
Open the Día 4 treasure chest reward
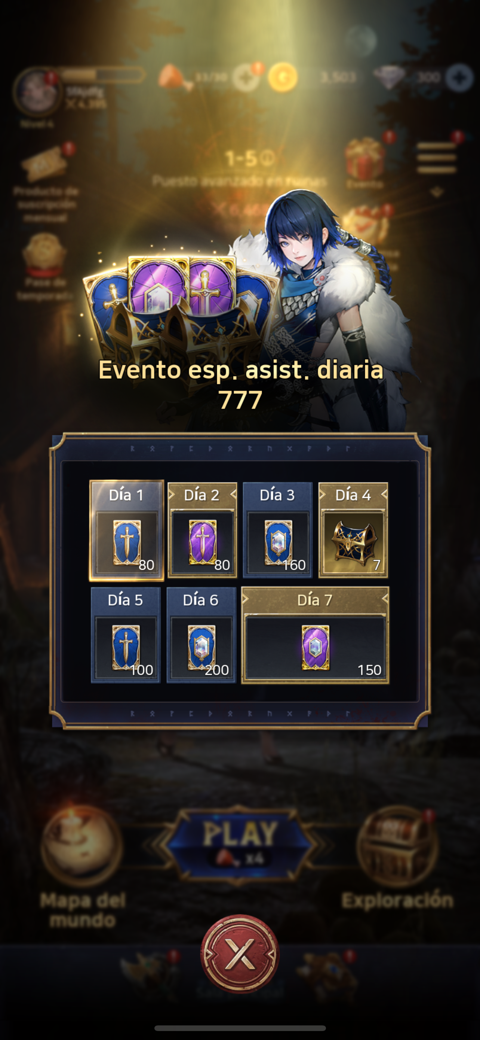(353, 530)
